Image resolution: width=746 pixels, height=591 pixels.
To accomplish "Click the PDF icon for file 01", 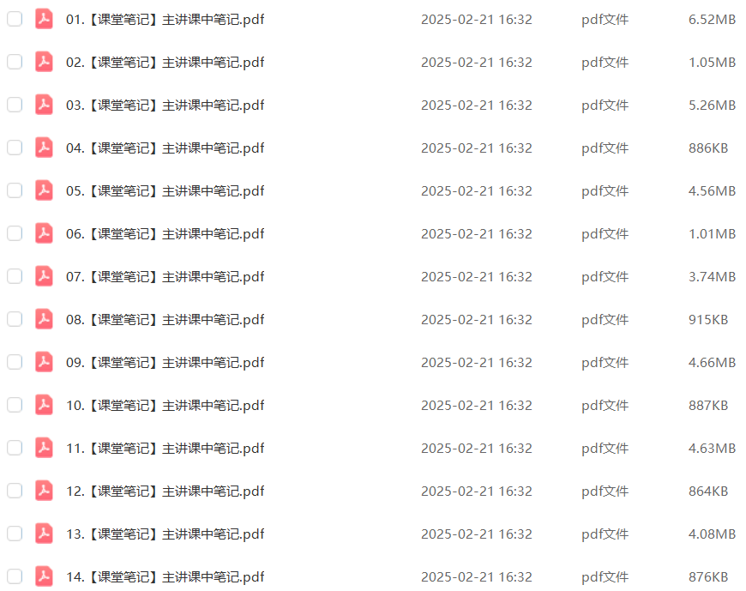I will tap(44, 19).
